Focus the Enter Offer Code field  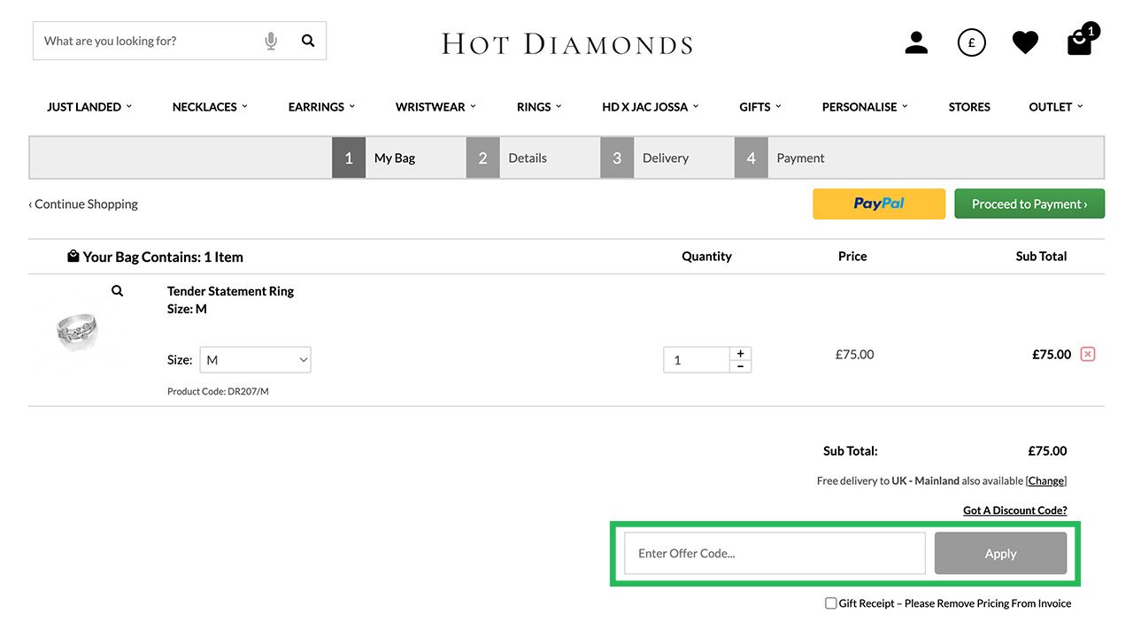coord(775,553)
